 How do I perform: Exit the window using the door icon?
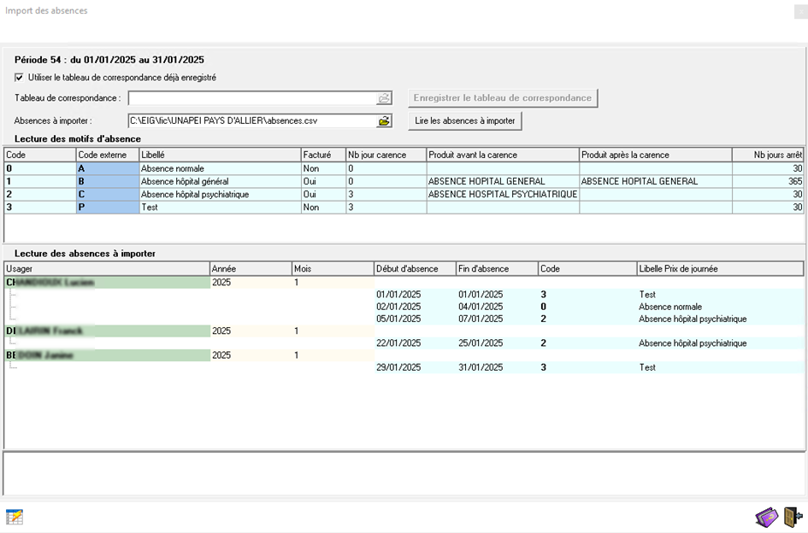tap(793, 517)
